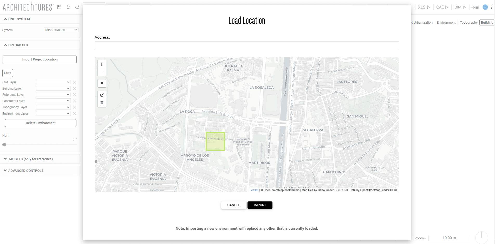The width and height of the screenshot is (495, 244).
Task: Zoom in on the map with the plus tool
Action: pos(102,64)
